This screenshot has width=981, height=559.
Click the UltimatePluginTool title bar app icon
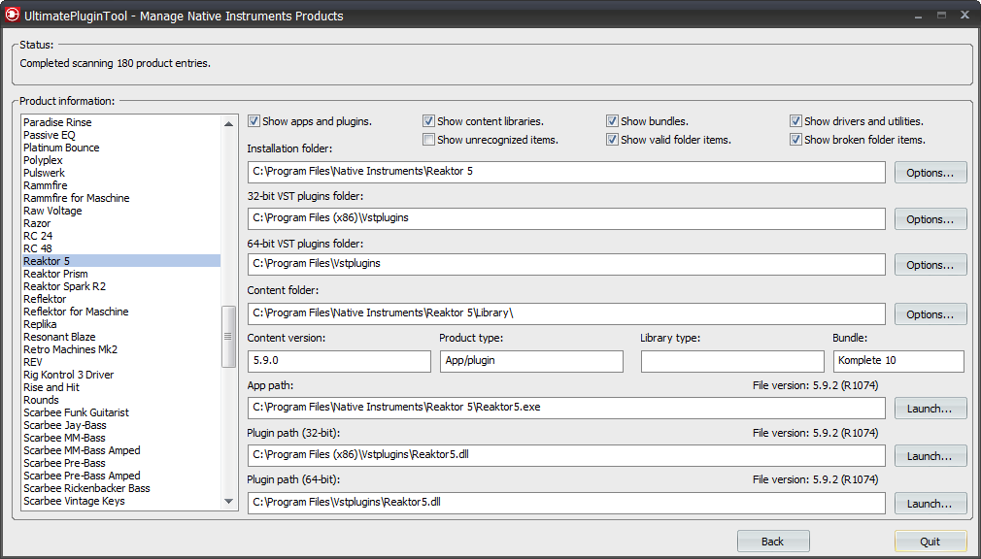[x=13, y=15]
